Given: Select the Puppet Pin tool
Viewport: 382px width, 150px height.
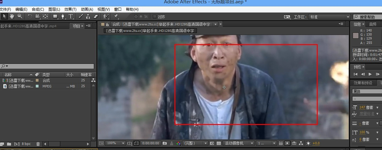Looking at the screenshot, I should [x=116, y=16].
